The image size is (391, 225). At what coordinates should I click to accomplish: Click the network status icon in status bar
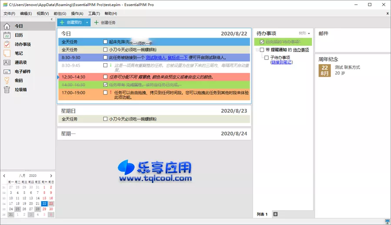(387, 221)
